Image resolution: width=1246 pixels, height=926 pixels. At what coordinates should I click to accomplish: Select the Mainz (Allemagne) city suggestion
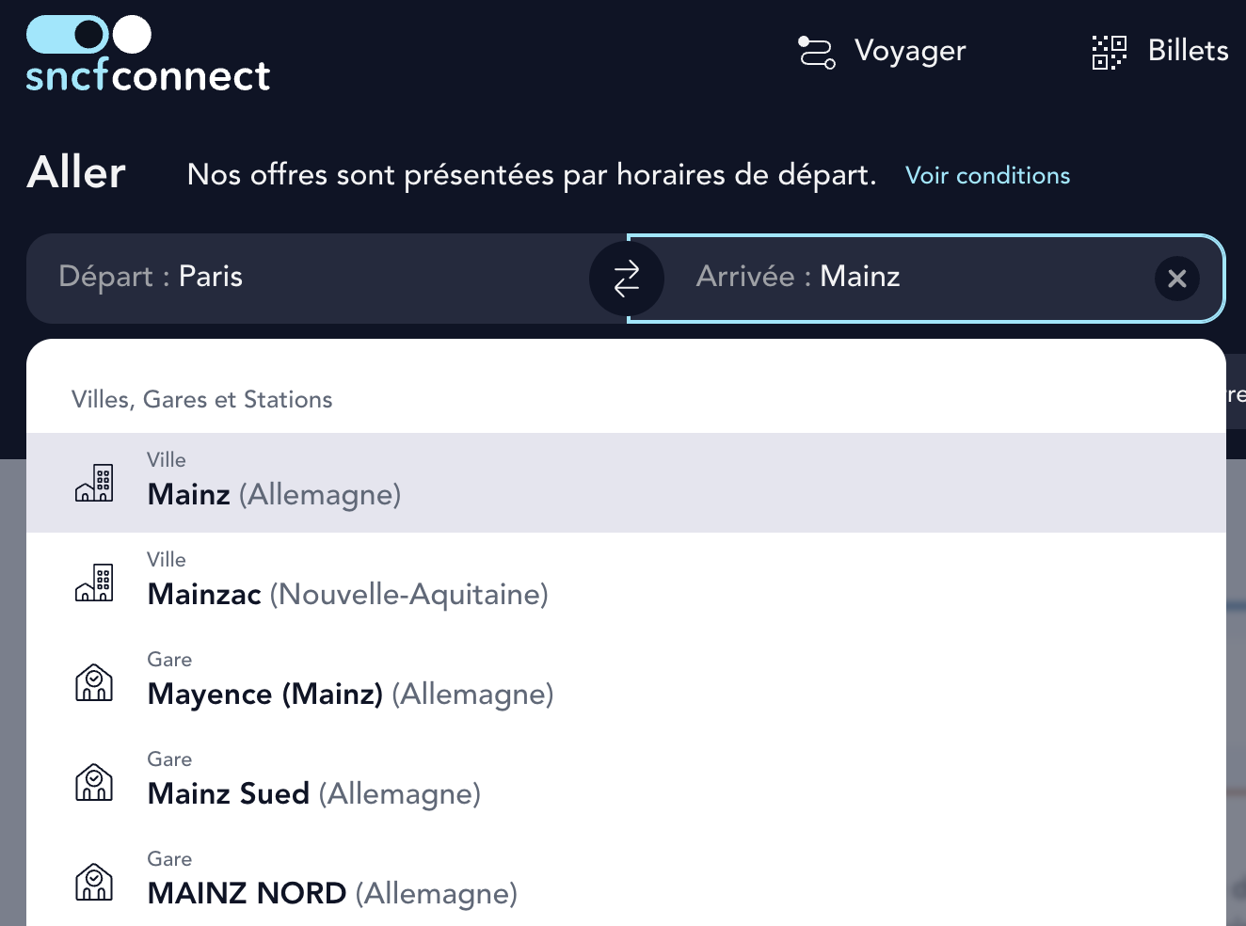[x=274, y=494]
